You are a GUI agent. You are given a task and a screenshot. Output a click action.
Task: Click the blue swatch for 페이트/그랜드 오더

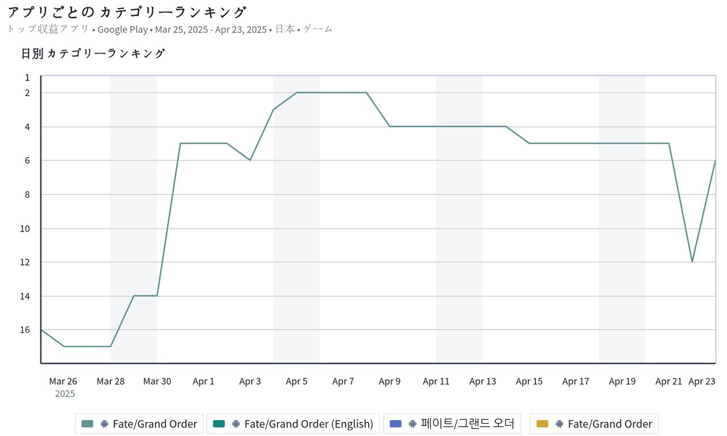click(x=396, y=424)
